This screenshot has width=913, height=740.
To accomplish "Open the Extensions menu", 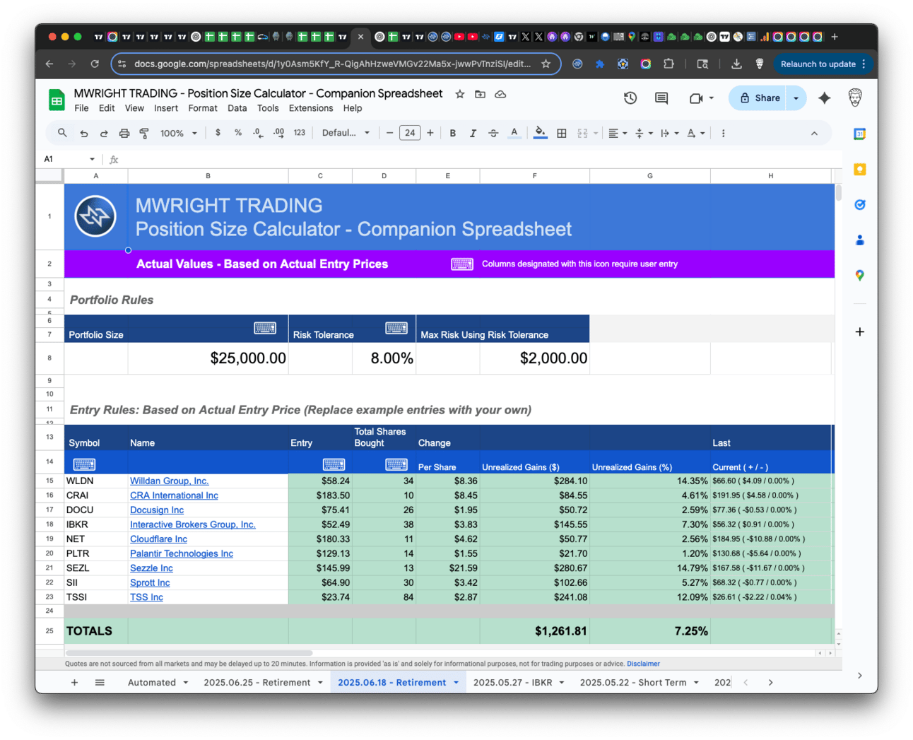I will click(311, 108).
